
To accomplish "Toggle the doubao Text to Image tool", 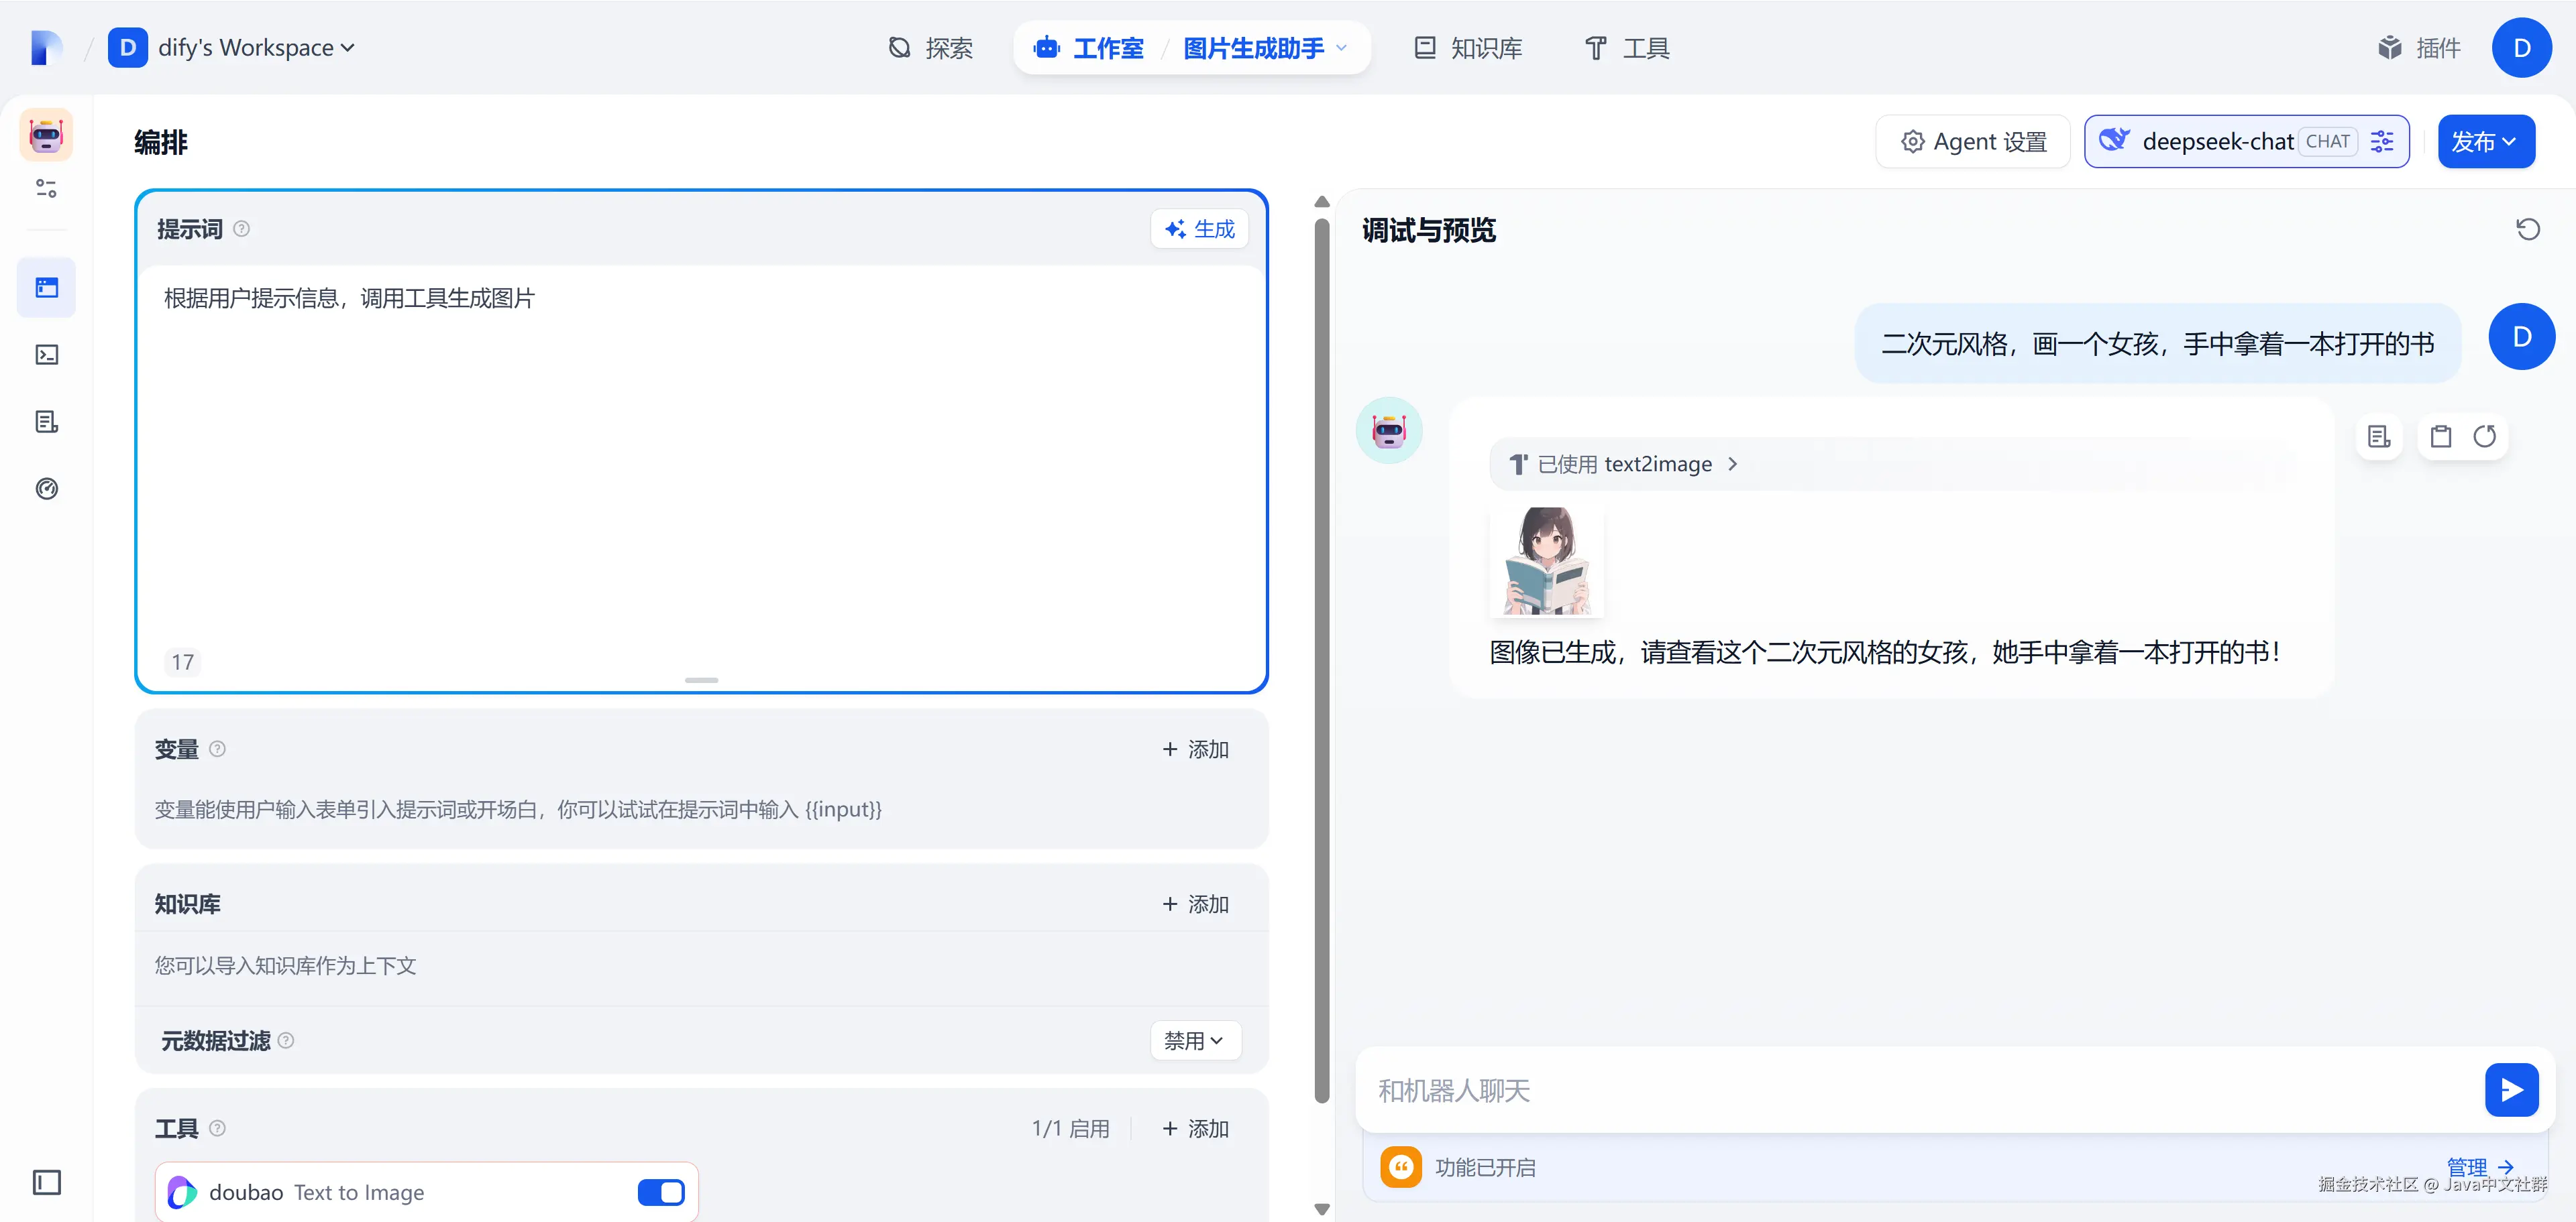I will (x=660, y=1192).
